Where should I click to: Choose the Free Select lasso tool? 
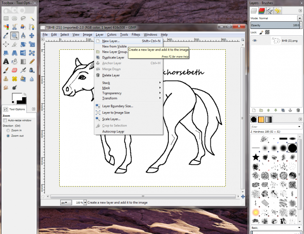[23, 18]
